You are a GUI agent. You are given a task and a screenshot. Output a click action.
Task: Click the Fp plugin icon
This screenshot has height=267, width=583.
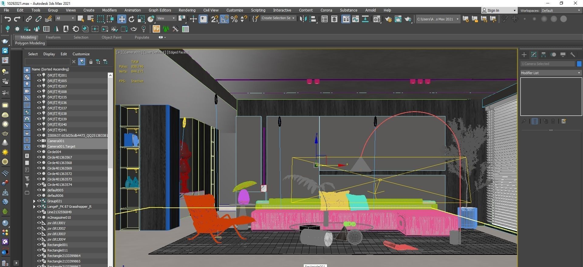coord(156,29)
